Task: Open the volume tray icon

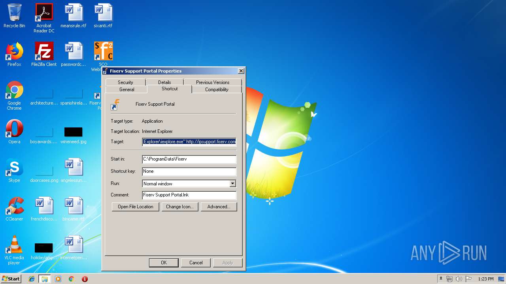Action: coord(459,279)
